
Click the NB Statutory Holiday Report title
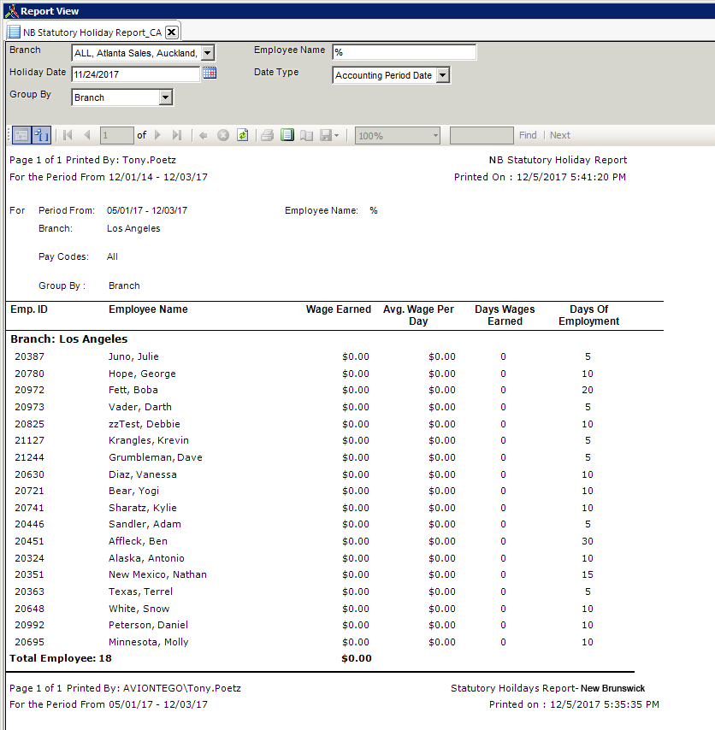(558, 160)
